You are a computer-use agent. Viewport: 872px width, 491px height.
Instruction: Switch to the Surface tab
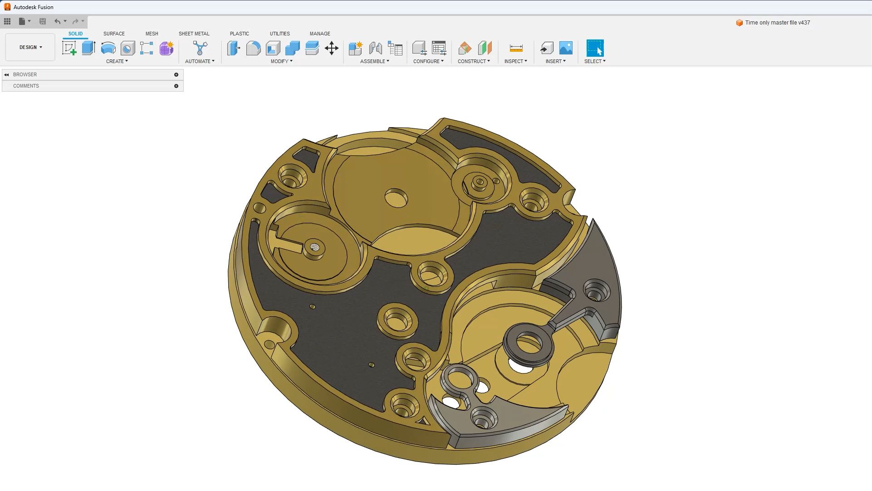point(114,34)
